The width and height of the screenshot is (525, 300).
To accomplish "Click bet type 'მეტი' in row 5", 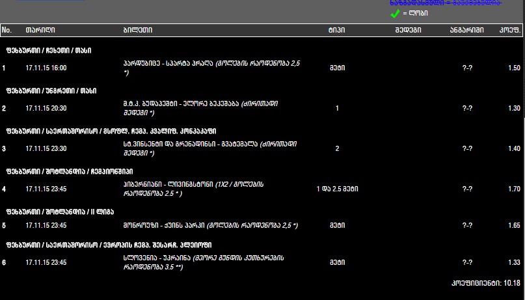I will pyautogui.click(x=337, y=225).
